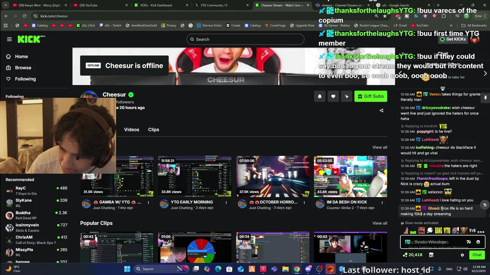Open the 00:42 popular clip
This screenshot has height=275, width=490.
coord(117,247)
